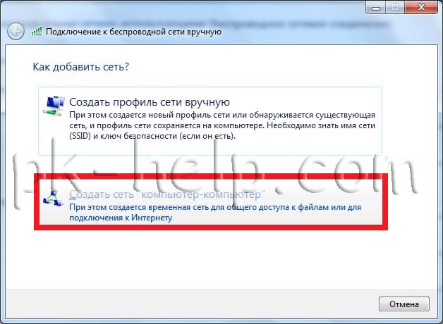Image resolution: width=443 pixels, height=324 pixels.
Task: Click the heading 'Как добавить сеть?'
Action: 81,67
